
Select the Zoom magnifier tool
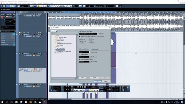pyautogui.click(x=59, y=6)
